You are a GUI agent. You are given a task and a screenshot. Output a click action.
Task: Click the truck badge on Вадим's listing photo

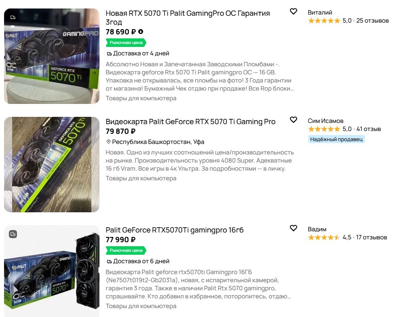coord(13,234)
